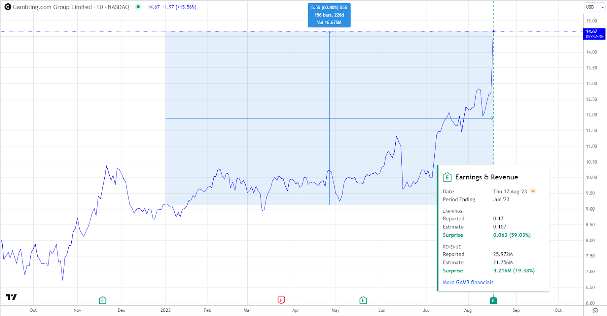Click the Earnings & Revenue heading
Screen dimensions: 607x316
[486, 177]
